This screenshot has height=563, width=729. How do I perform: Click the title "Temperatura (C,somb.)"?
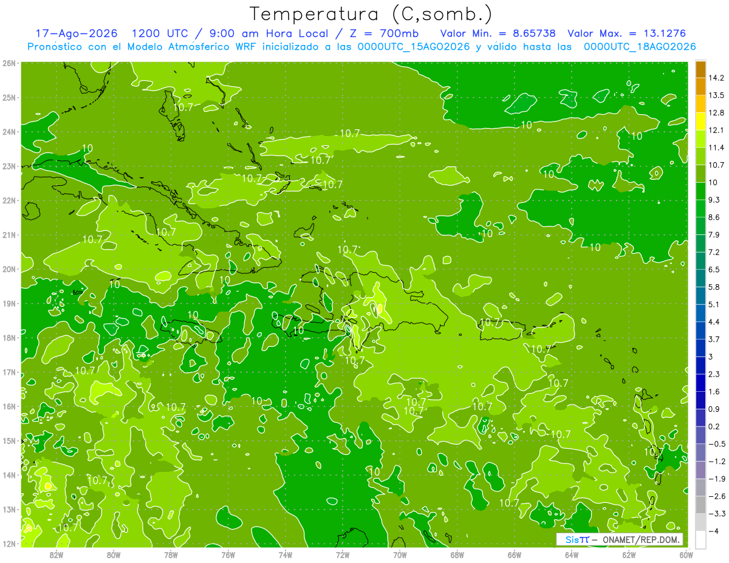point(371,14)
